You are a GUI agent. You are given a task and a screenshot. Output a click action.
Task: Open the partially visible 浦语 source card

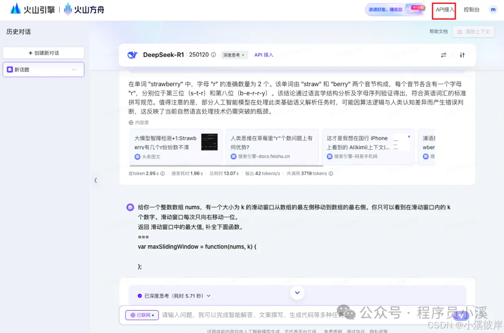[427, 147]
